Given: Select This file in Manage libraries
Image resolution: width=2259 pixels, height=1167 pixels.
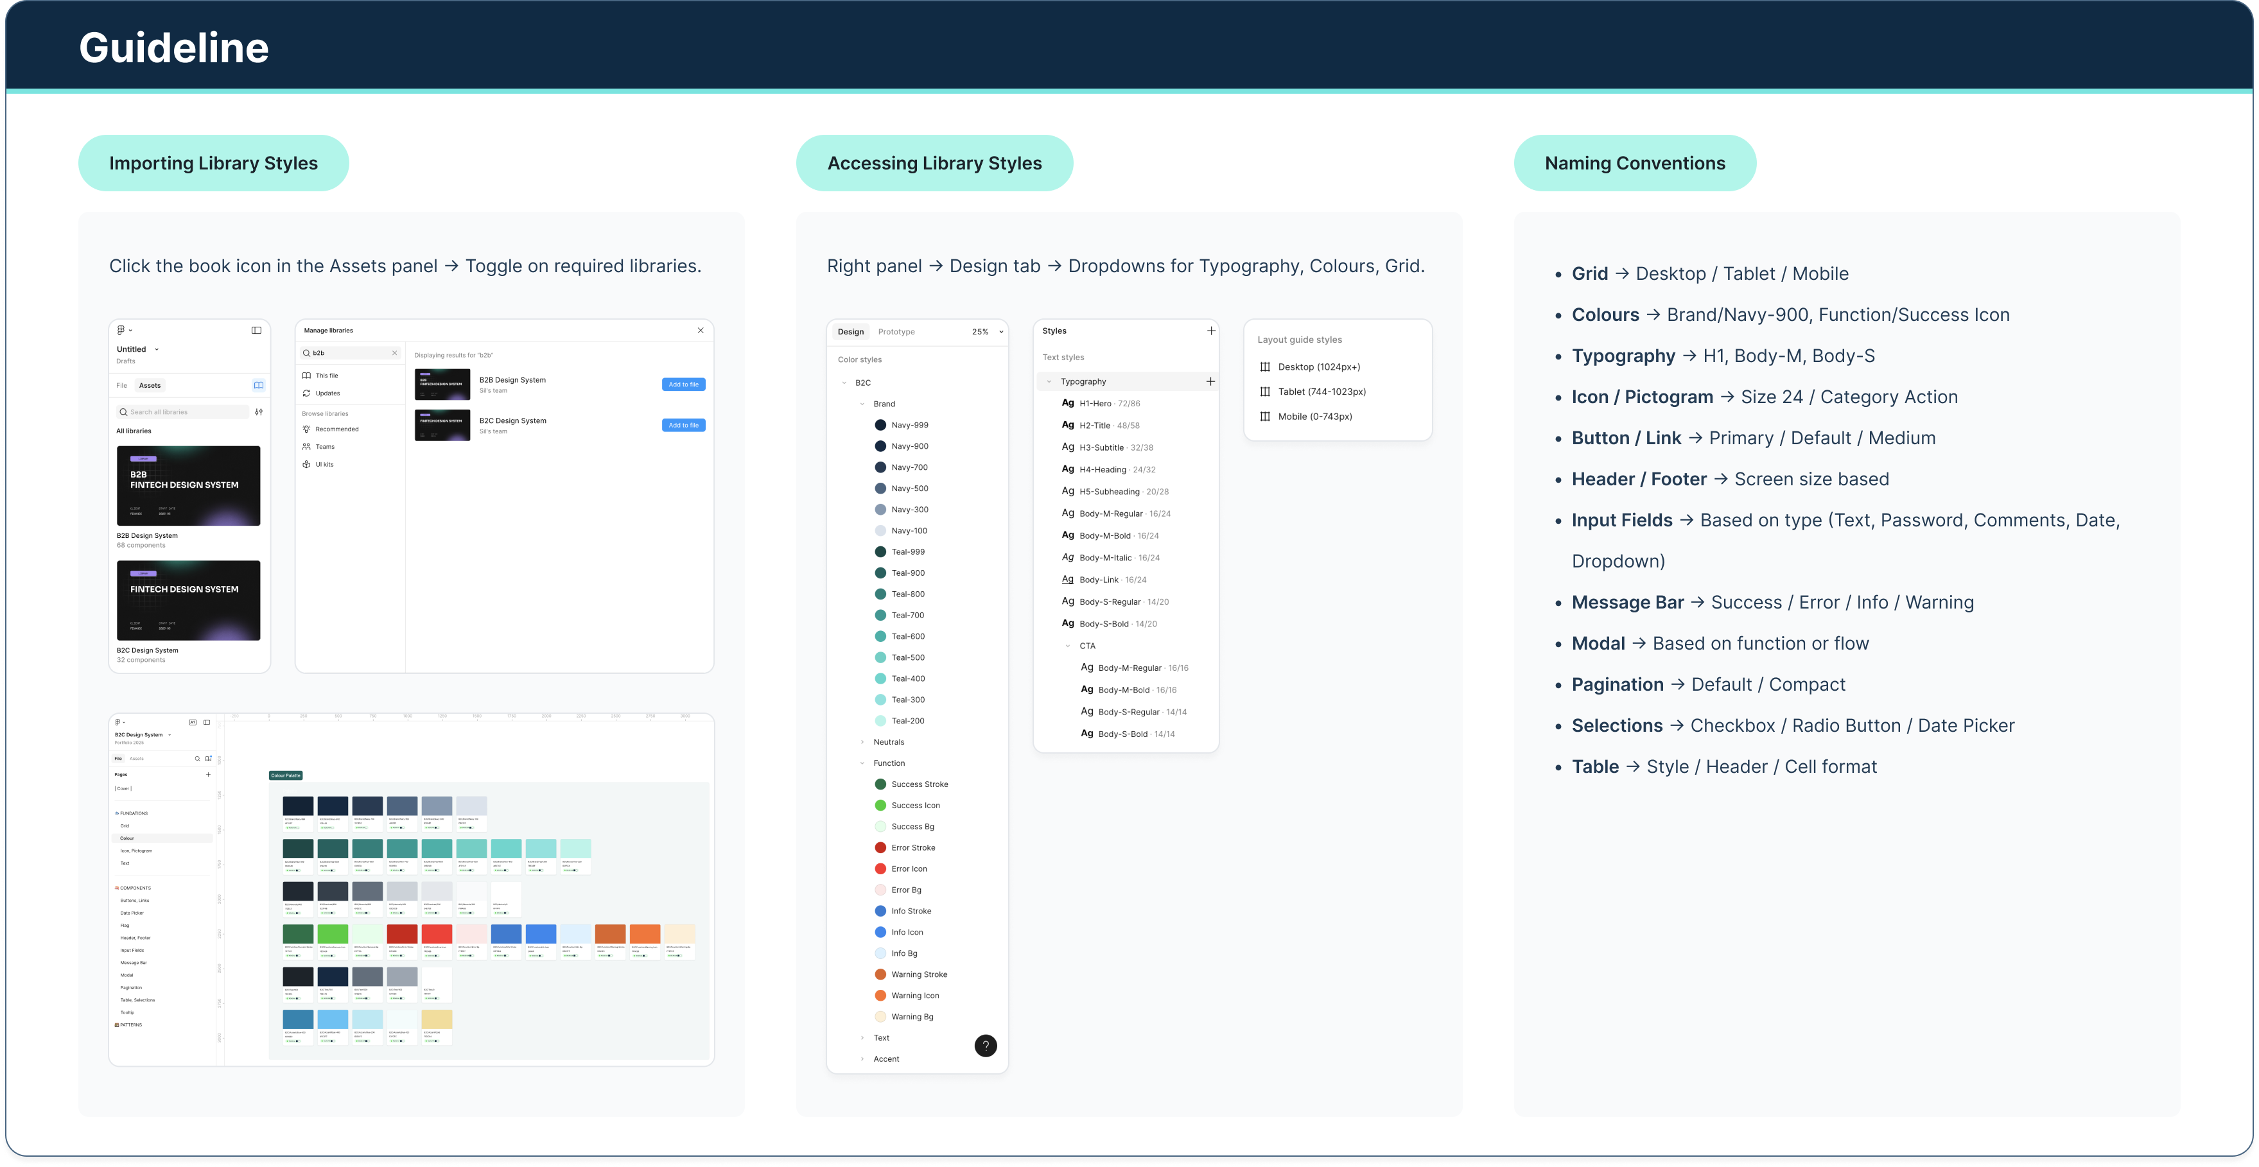Looking at the screenshot, I should coord(321,376).
